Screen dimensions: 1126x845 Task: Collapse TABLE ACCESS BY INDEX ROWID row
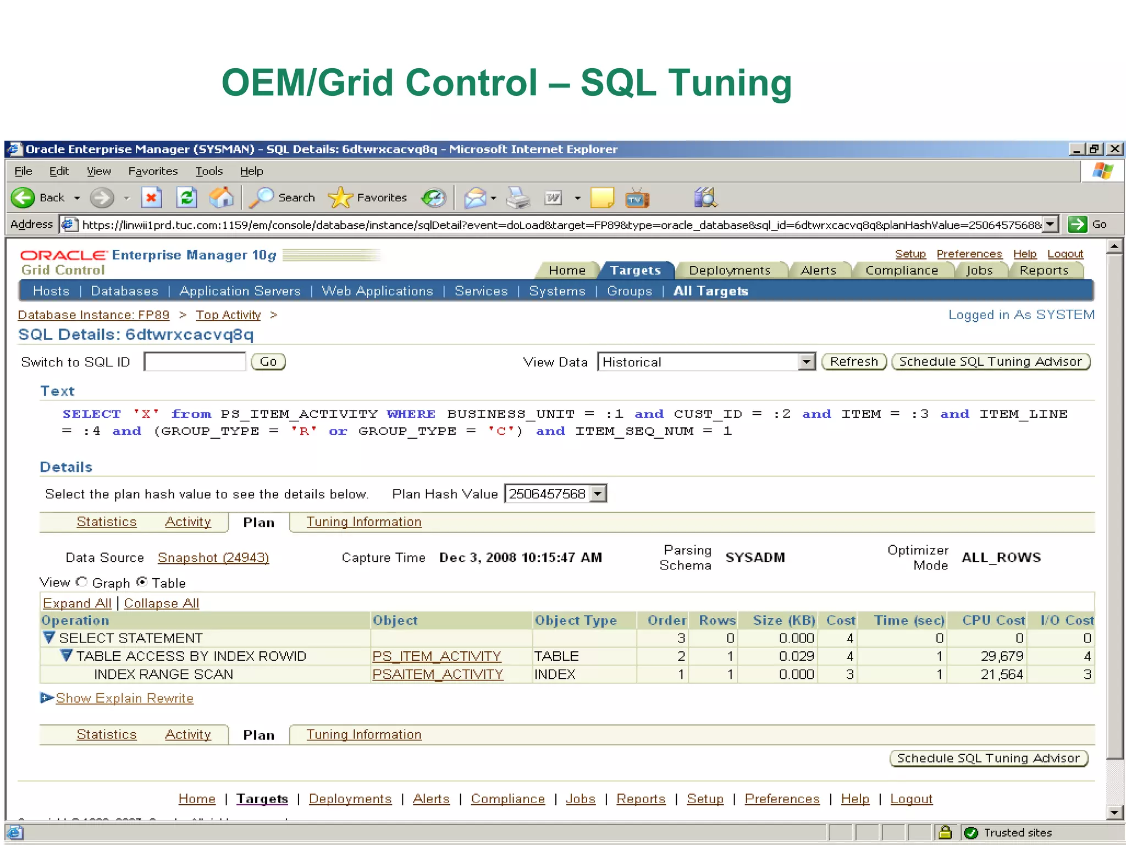pos(66,656)
